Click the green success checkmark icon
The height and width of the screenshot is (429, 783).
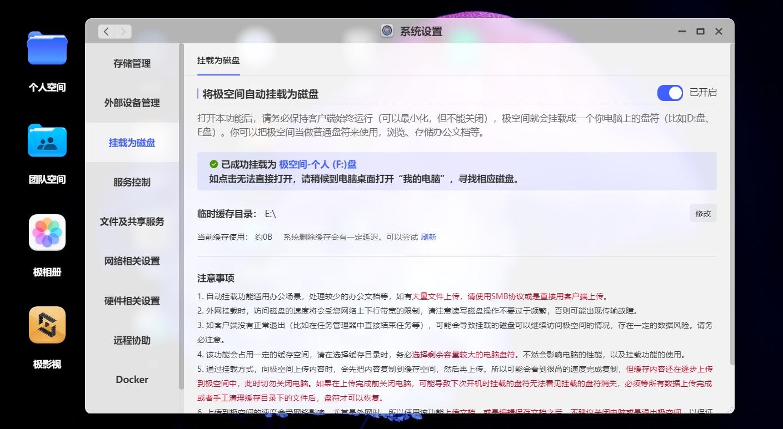[213, 164]
